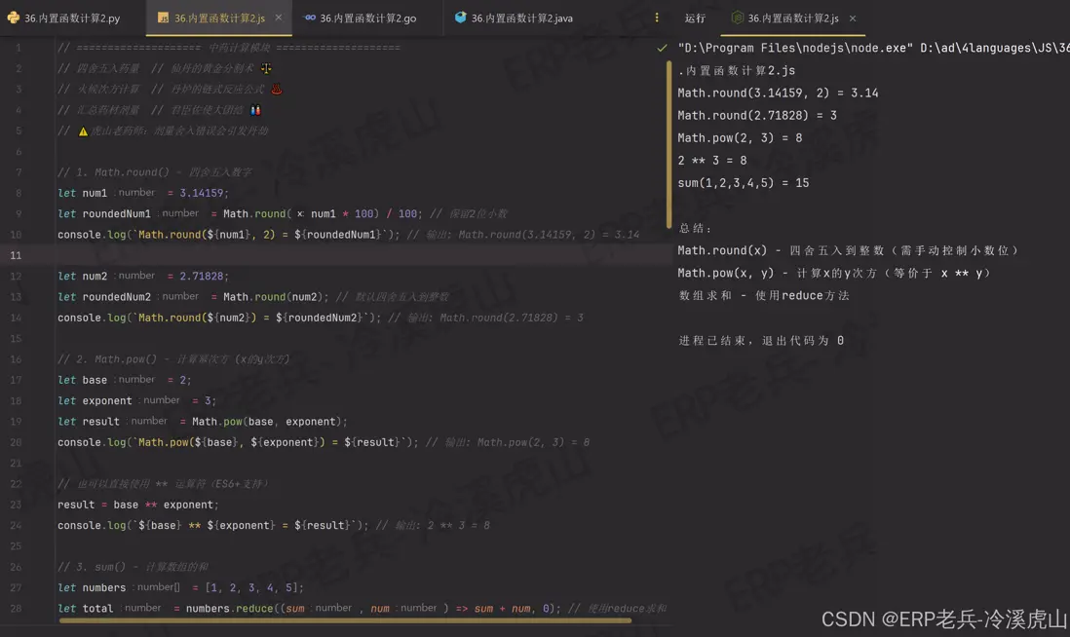Click 'Math.pow(base, exponent)' on line 19
Screen dimensions: 1070x637
tap(269, 422)
